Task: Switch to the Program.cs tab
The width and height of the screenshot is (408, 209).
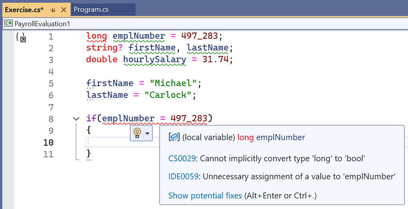Action: click(91, 10)
